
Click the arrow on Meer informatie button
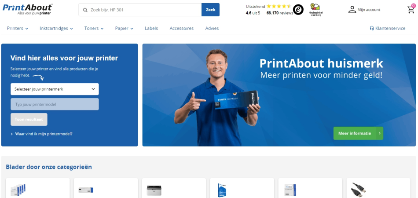click(x=379, y=133)
